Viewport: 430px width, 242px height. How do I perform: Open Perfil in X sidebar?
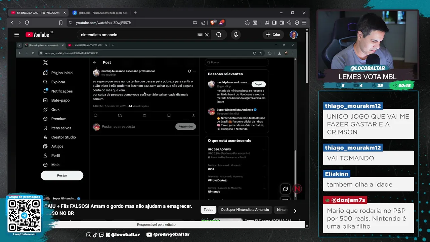52,156
